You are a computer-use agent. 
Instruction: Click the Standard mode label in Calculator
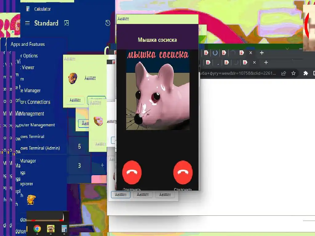[46, 23]
